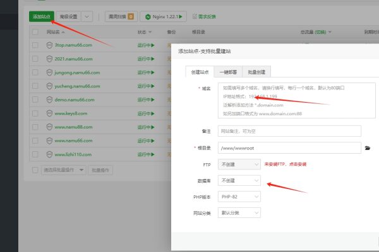
Task: Open the 数据库 dropdown
Action: pos(239,180)
